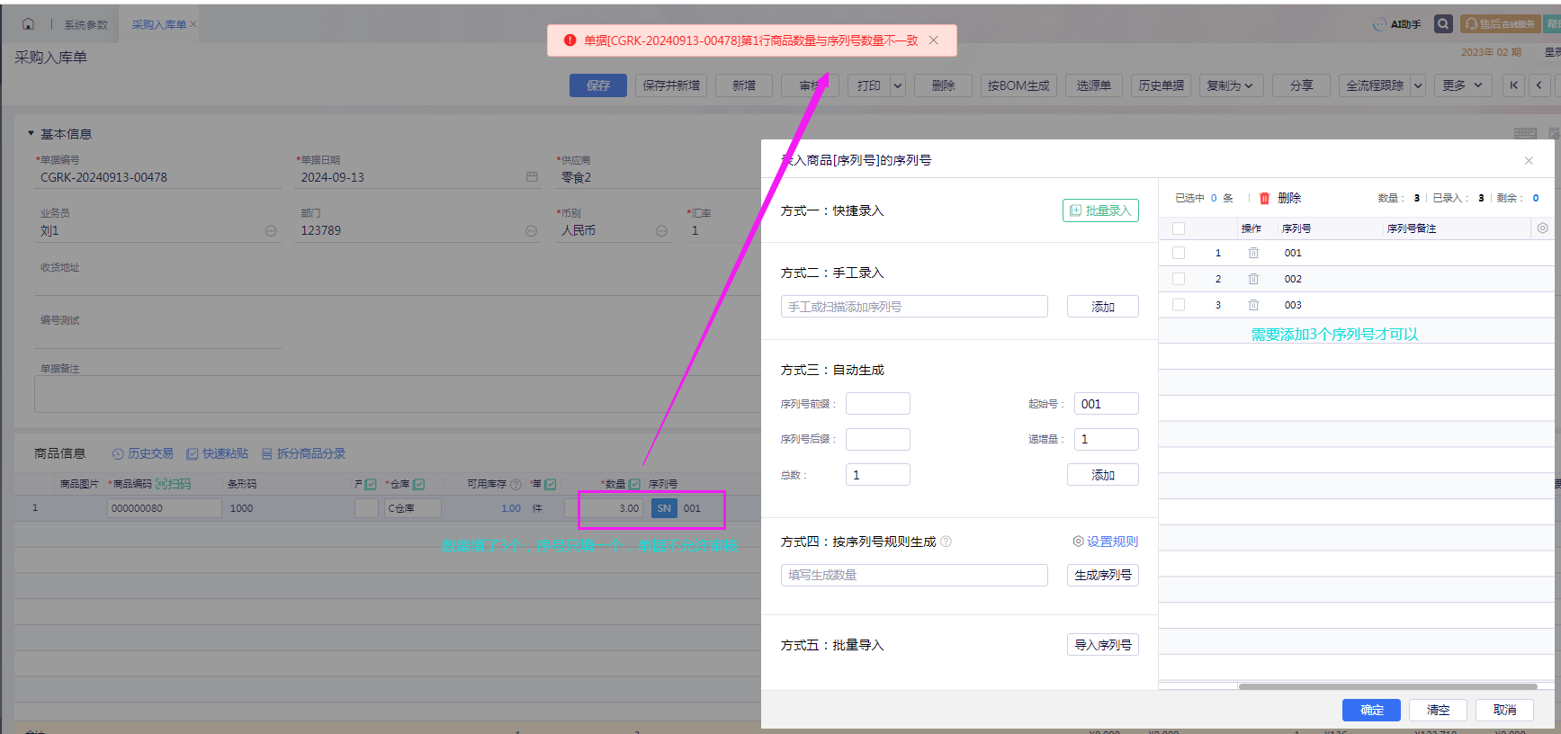Check the checkbox for serial number 001

pos(1179,253)
